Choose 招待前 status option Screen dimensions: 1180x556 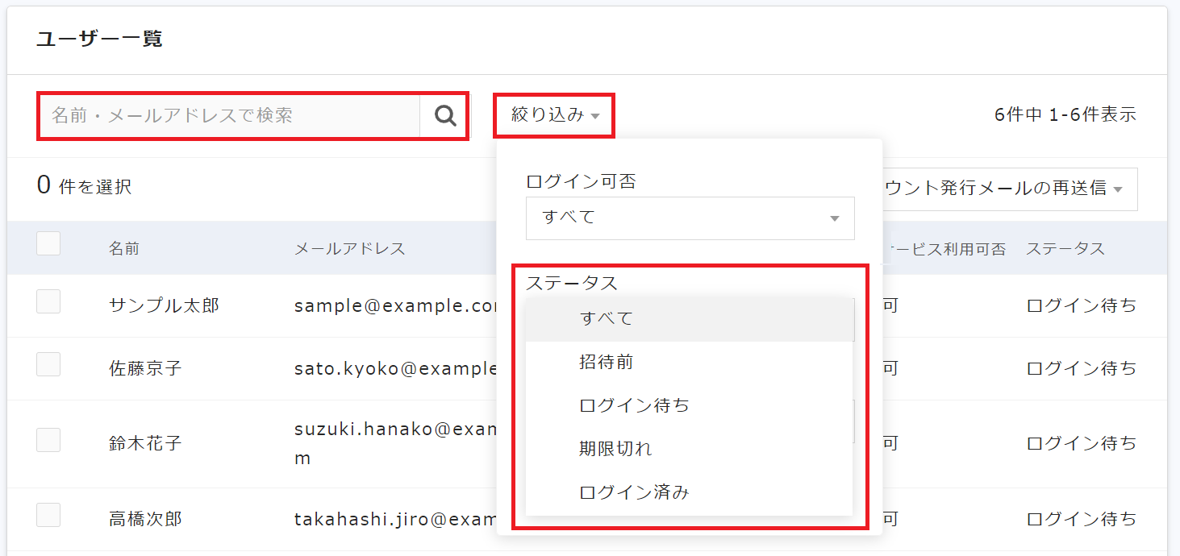pos(689,363)
